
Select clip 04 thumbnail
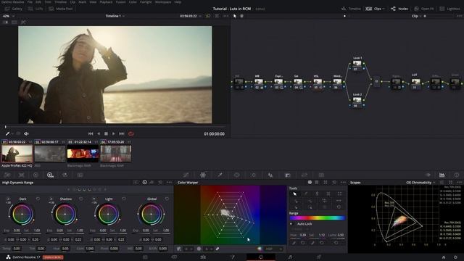coord(116,154)
